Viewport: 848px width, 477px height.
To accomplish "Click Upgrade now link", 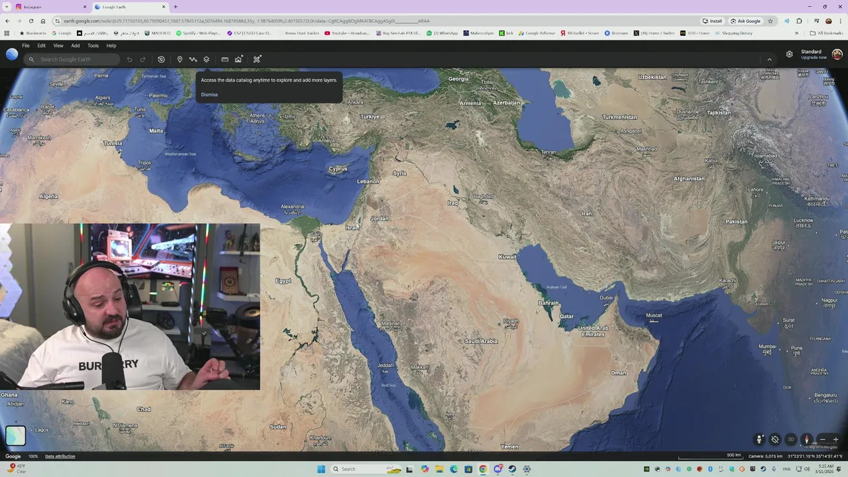I will (x=814, y=58).
